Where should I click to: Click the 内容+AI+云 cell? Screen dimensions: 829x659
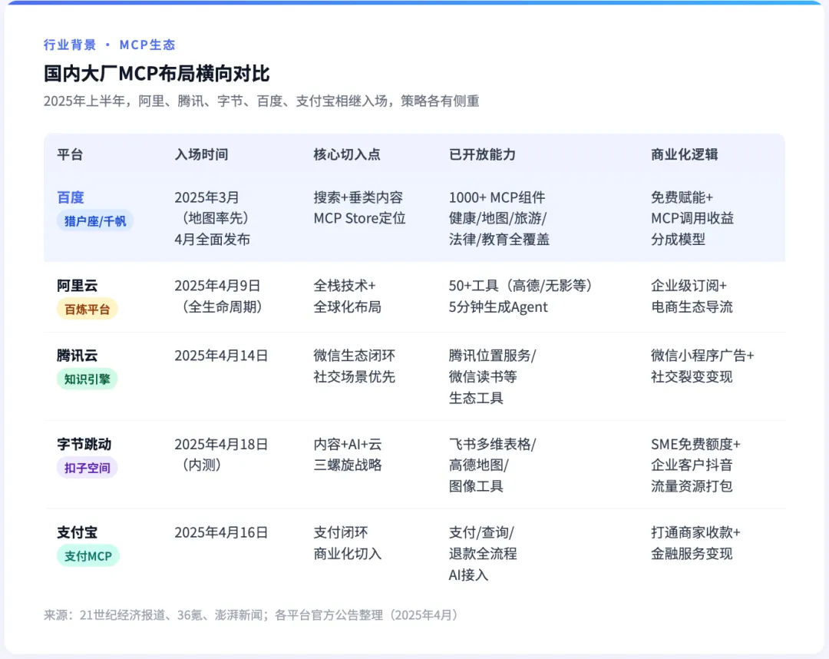pyautogui.click(x=348, y=455)
